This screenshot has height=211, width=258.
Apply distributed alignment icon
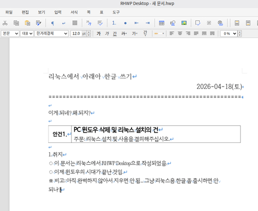pos(204,34)
